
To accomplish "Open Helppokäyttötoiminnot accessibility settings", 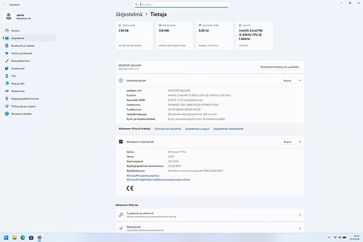I will coord(30,99).
